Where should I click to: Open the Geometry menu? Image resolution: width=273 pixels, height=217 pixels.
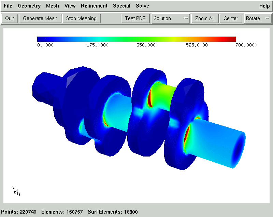tap(29, 6)
